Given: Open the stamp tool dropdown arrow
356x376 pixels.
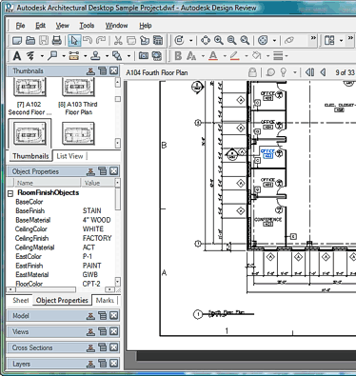Looking at the screenshot, I should (x=107, y=56).
